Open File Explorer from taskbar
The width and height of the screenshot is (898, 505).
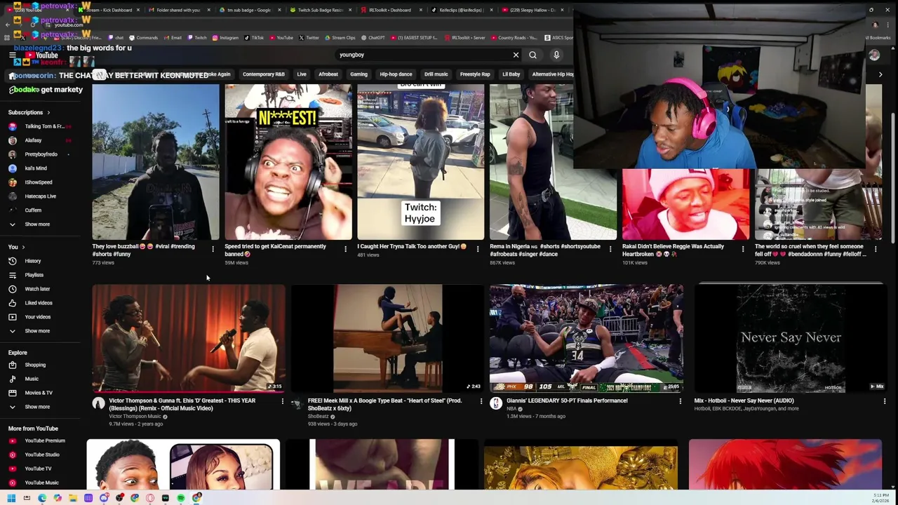point(73,498)
